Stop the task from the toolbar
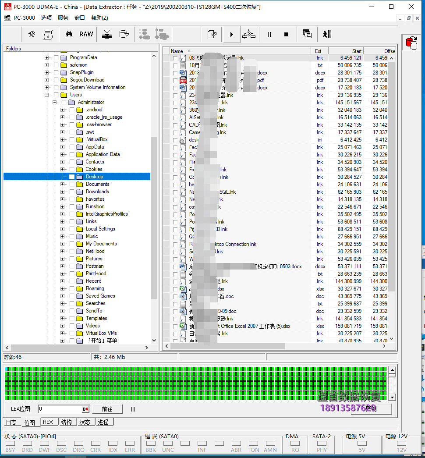This screenshot has width=425, height=458. click(x=286, y=35)
